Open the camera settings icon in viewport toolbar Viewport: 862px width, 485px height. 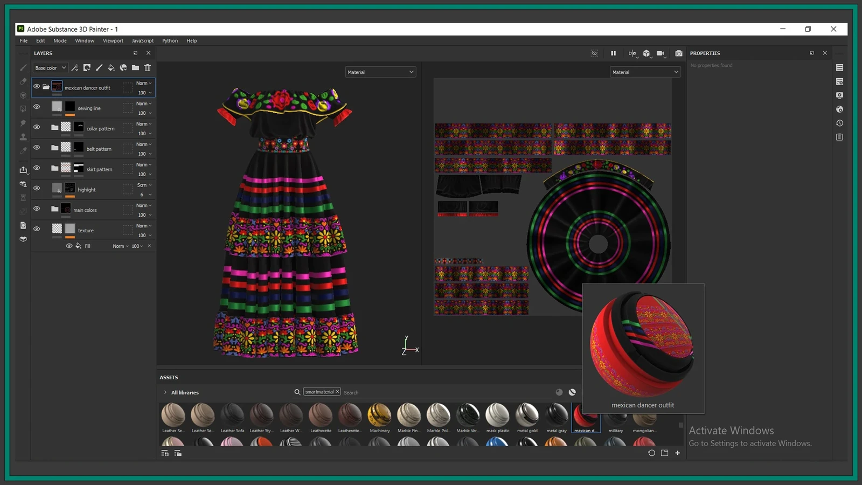tap(661, 53)
